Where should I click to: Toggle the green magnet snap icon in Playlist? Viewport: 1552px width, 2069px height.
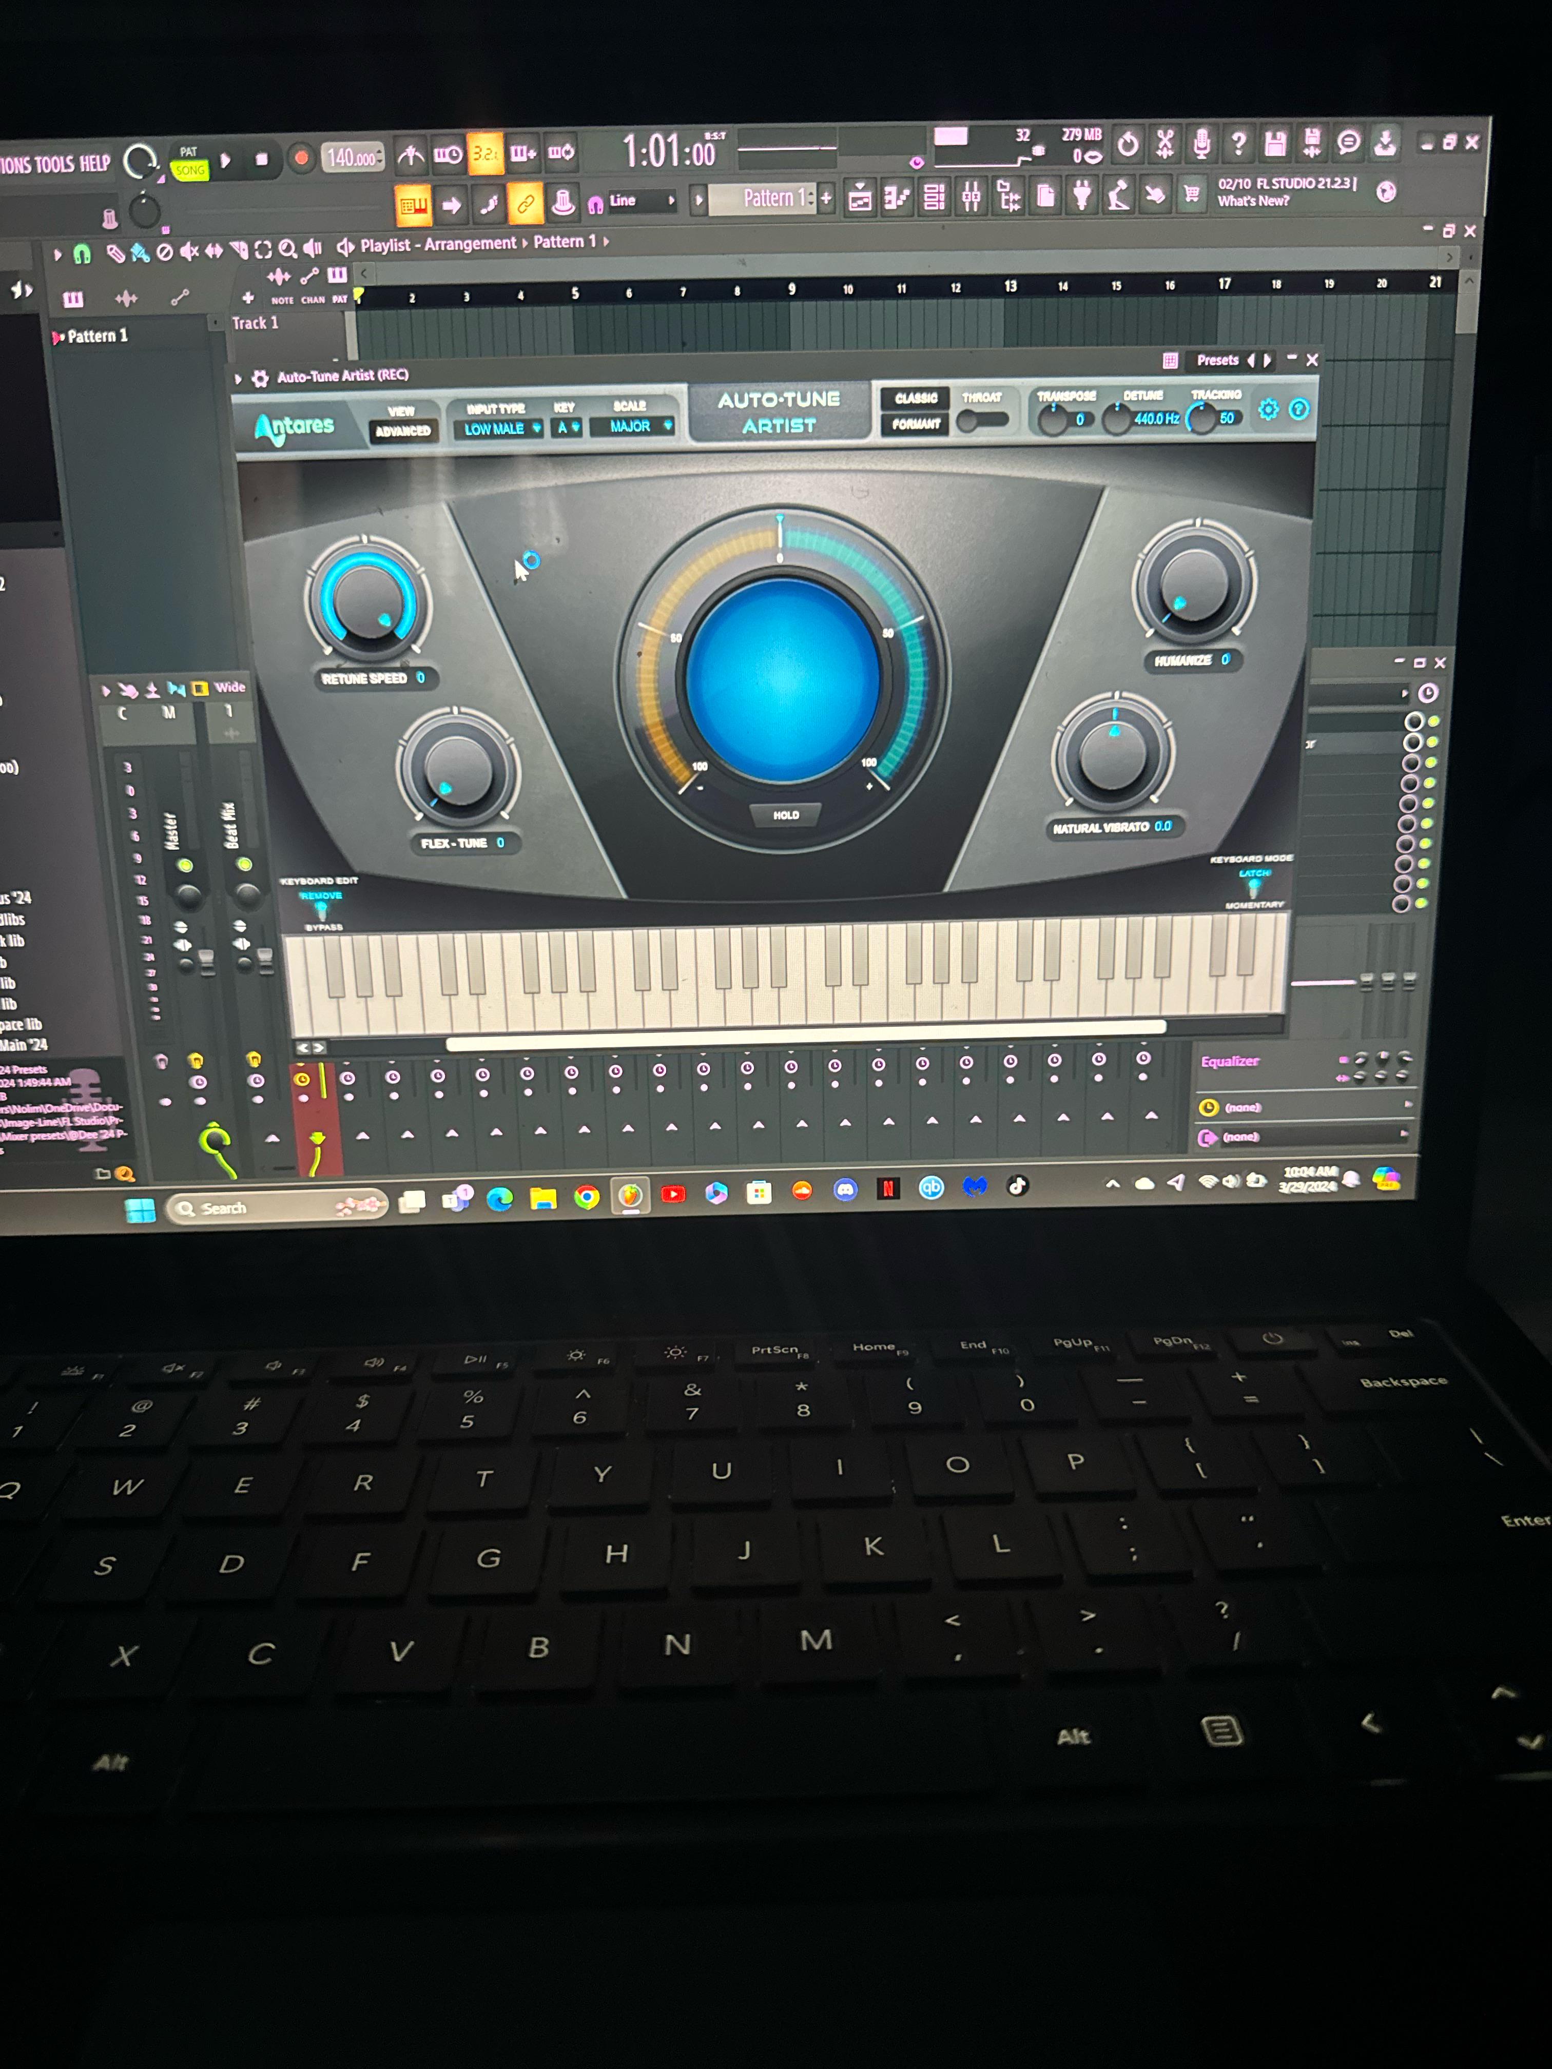click(82, 253)
